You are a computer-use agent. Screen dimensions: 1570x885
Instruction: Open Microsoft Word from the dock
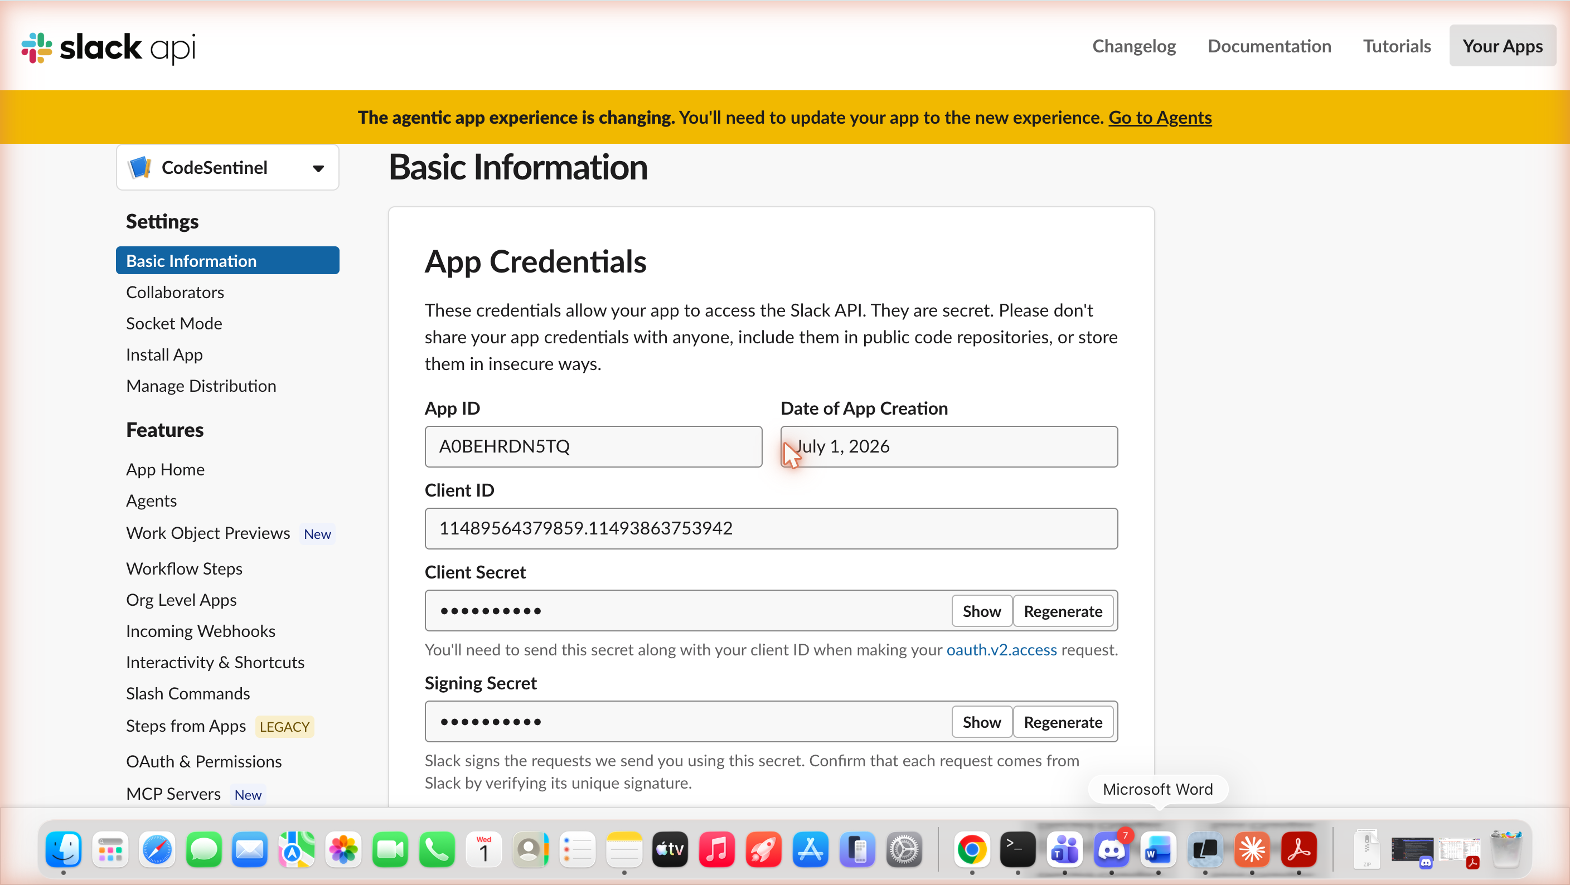tap(1158, 849)
